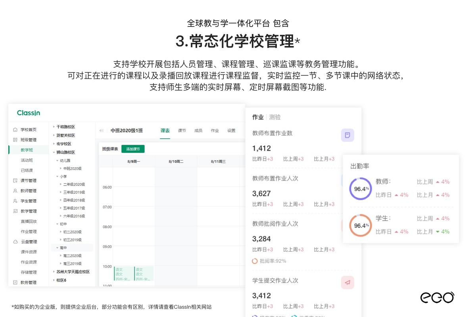
Task: Select the 语文 lesson block at 10:00
Action: [x=123, y=273]
